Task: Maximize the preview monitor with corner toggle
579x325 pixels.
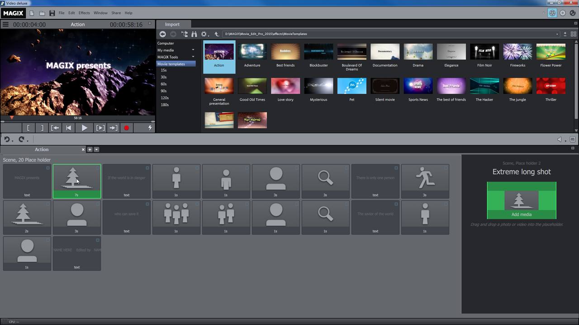Action: (150, 23)
